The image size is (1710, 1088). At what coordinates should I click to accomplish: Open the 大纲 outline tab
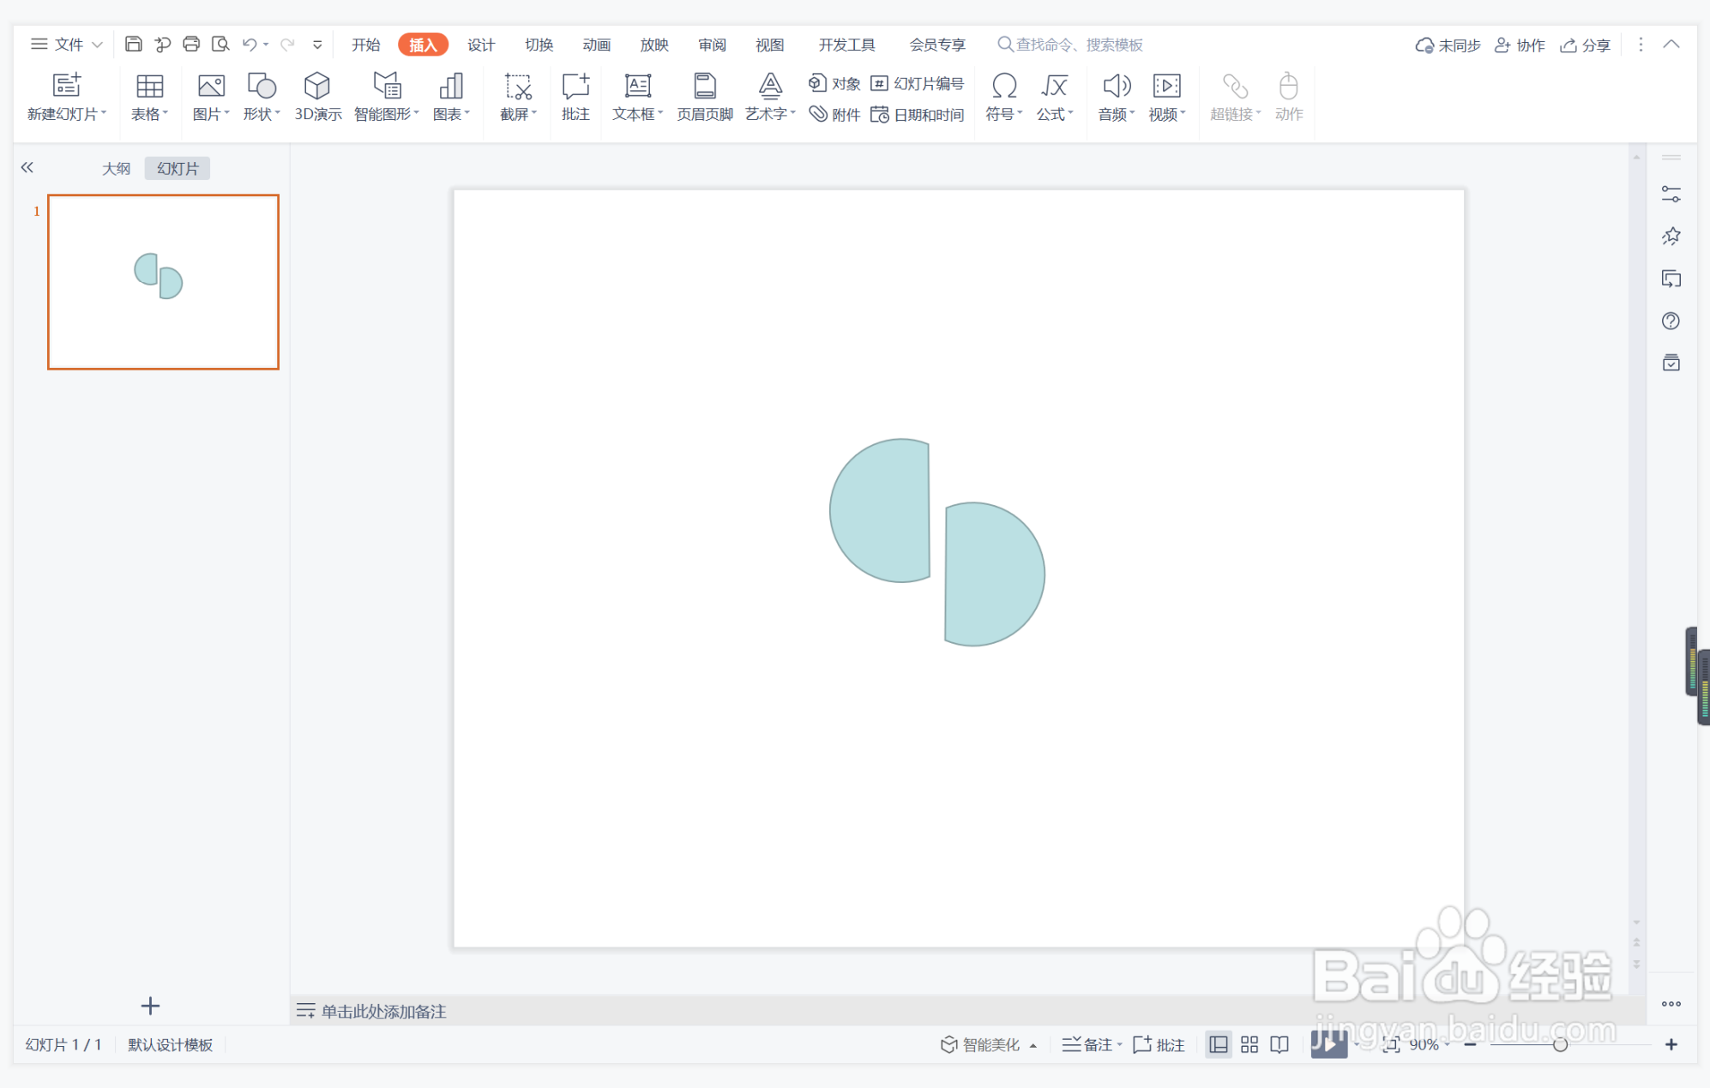pos(116,168)
